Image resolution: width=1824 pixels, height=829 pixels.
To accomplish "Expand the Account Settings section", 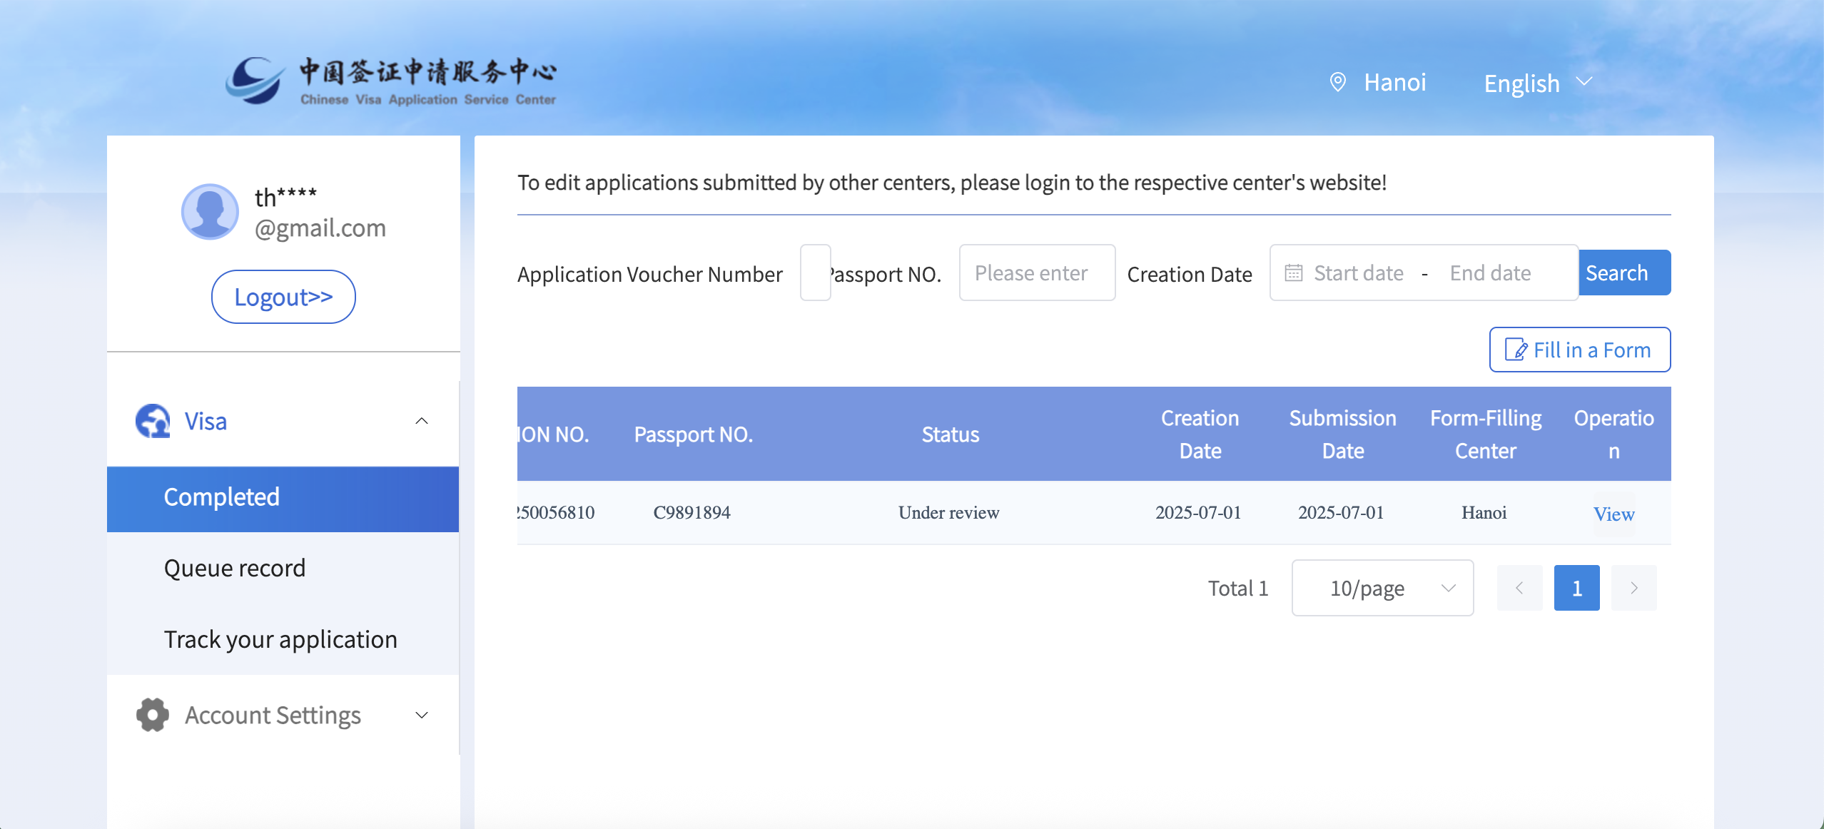I will pos(422,715).
